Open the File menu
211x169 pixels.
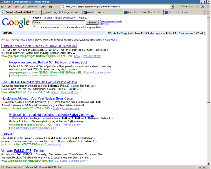tap(3, 7)
